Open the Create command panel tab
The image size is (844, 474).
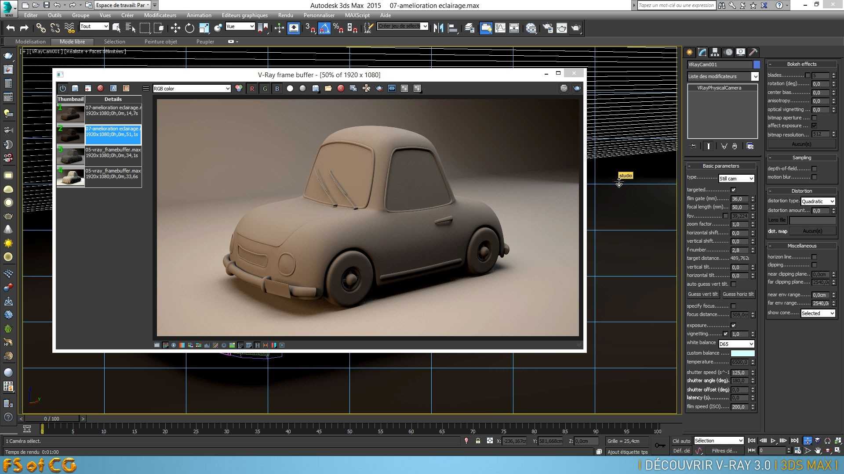[690, 52]
